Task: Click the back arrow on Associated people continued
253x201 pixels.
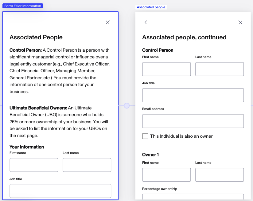Action: [x=146, y=22]
